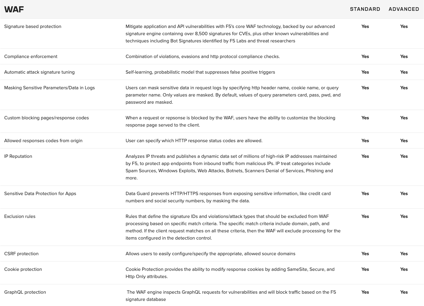This screenshot has width=424, height=306.
Task: Select Automatic attack signature tuning label
Action: (x=39, y=72)
